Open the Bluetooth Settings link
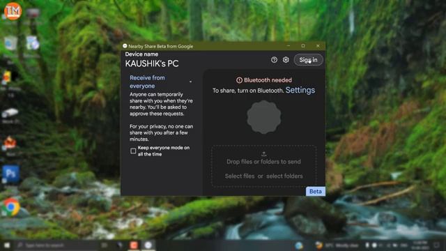The image size is (446, 251). 300,90
